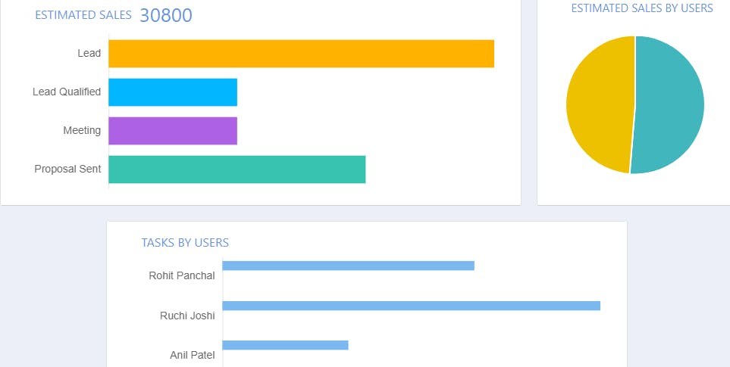This screenshot has height=367, width=730.
Task: Click the 30800 sales total
Action: (166, 15)
